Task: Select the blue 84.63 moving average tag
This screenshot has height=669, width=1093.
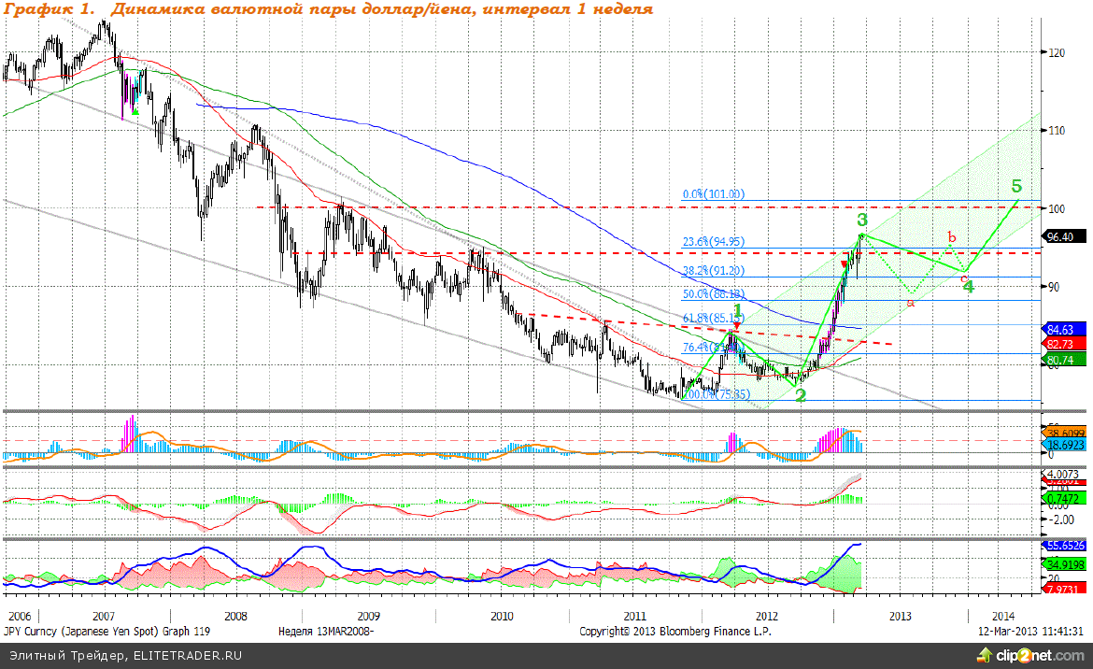Action: 1063,329
